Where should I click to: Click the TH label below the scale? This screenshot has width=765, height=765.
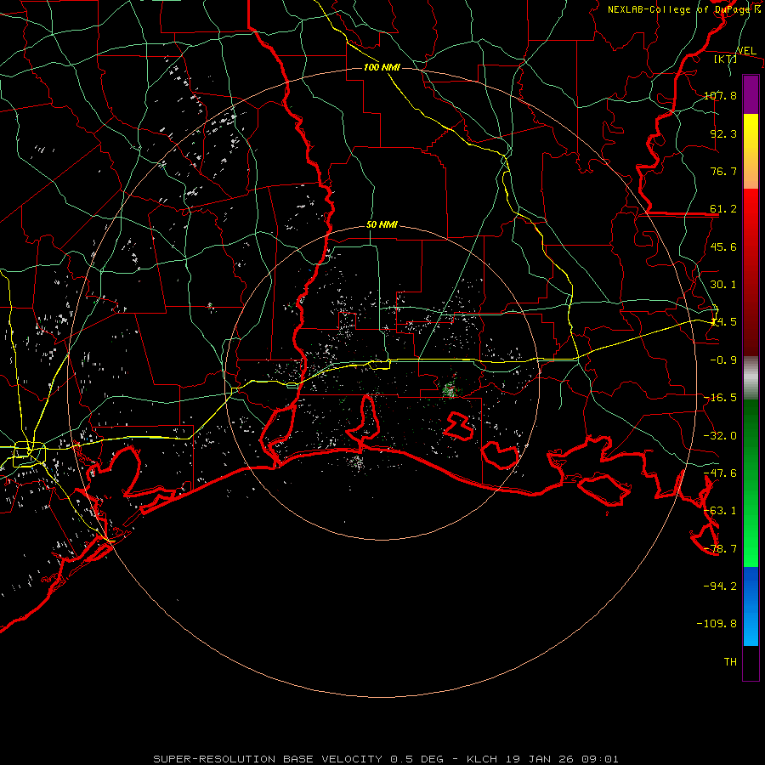[730, 662]
